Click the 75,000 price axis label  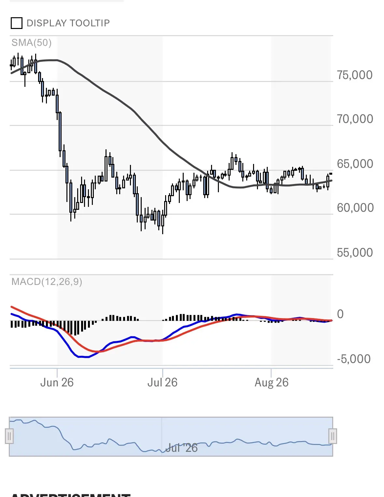coord(355,75)
